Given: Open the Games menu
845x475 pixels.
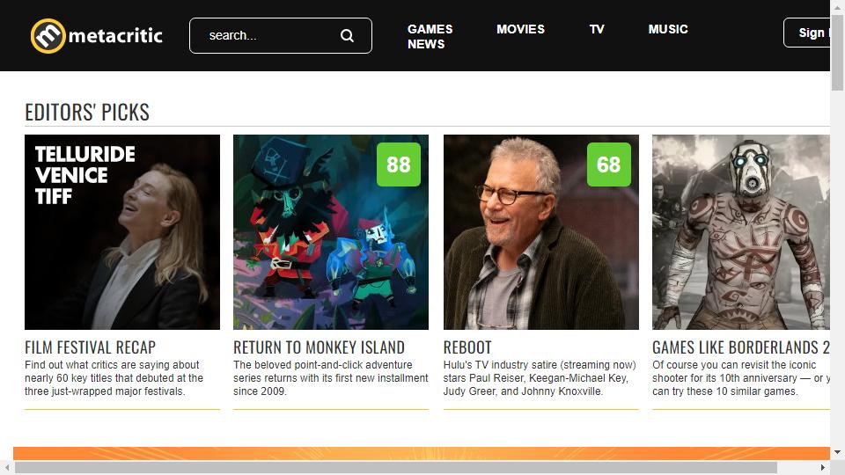Looking at the screenshot, I should [430, 29].
